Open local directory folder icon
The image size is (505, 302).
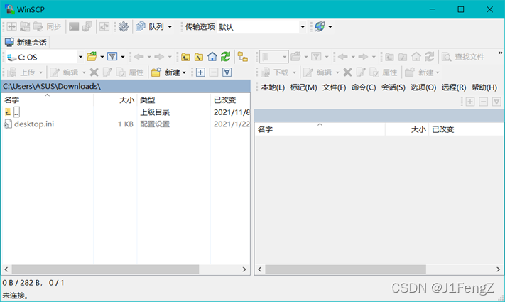[92, 57]
